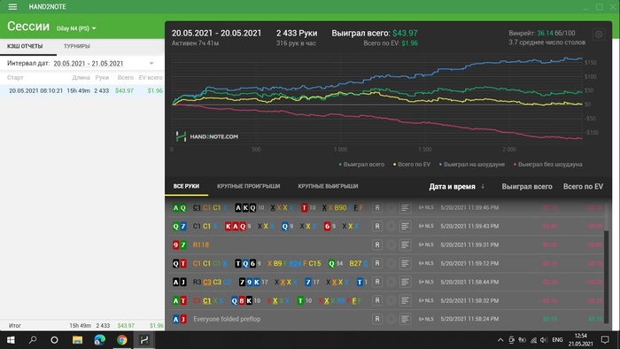This screenshot has height=349, width=620.
Task: Click R replayer button for Everyone folded preflop hand
Action: 377,319
